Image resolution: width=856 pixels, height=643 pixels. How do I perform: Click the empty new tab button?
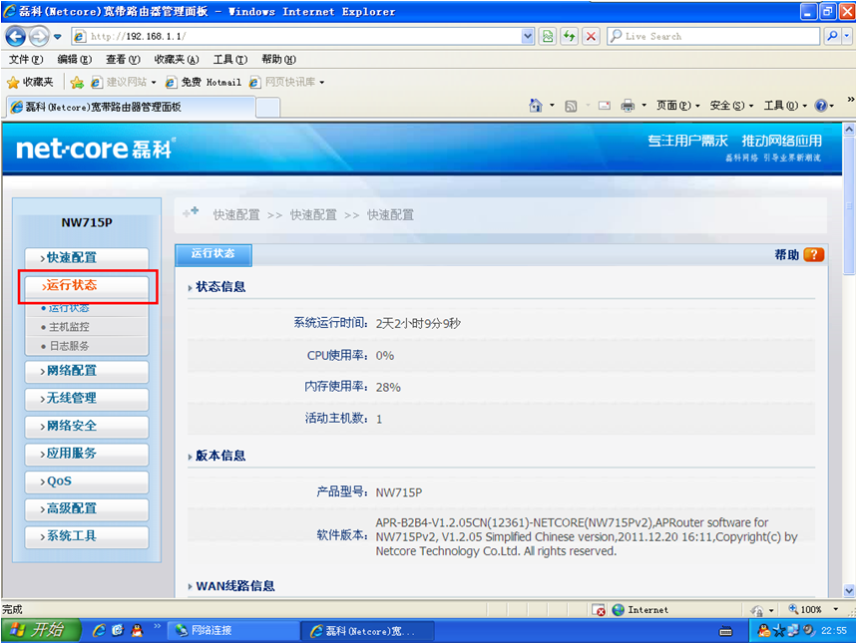click(267, 108)
